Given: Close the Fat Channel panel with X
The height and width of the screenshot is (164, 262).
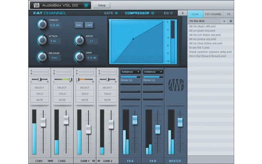Looking at the screenshot, I should tap(183, 13).
